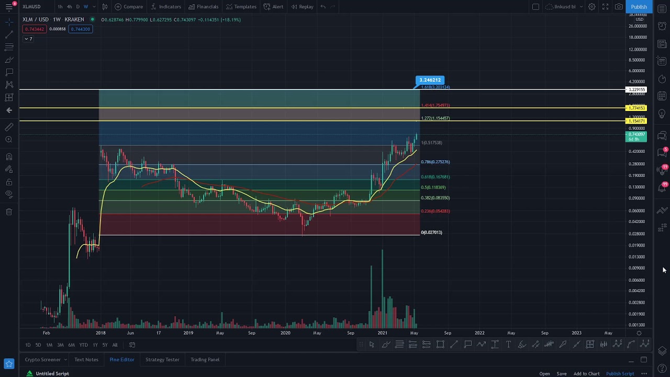This screenshot has width=670, height=377.
Task: Click the trash remove drawings icon
Action: pos(9,212)
